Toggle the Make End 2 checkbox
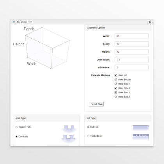164x164 pixels. point(116,97)
